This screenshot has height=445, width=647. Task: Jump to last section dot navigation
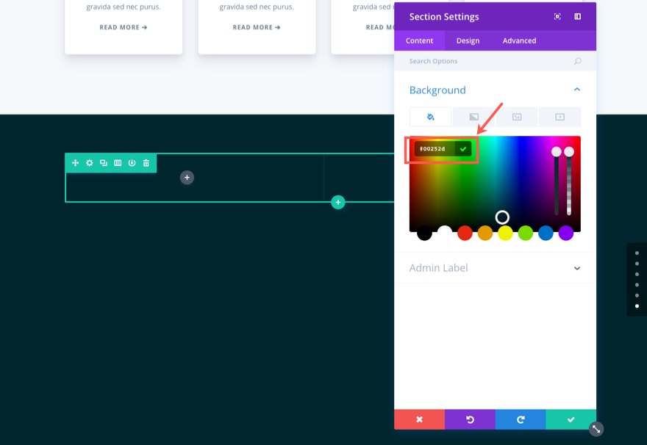click(x=637, y=305)
